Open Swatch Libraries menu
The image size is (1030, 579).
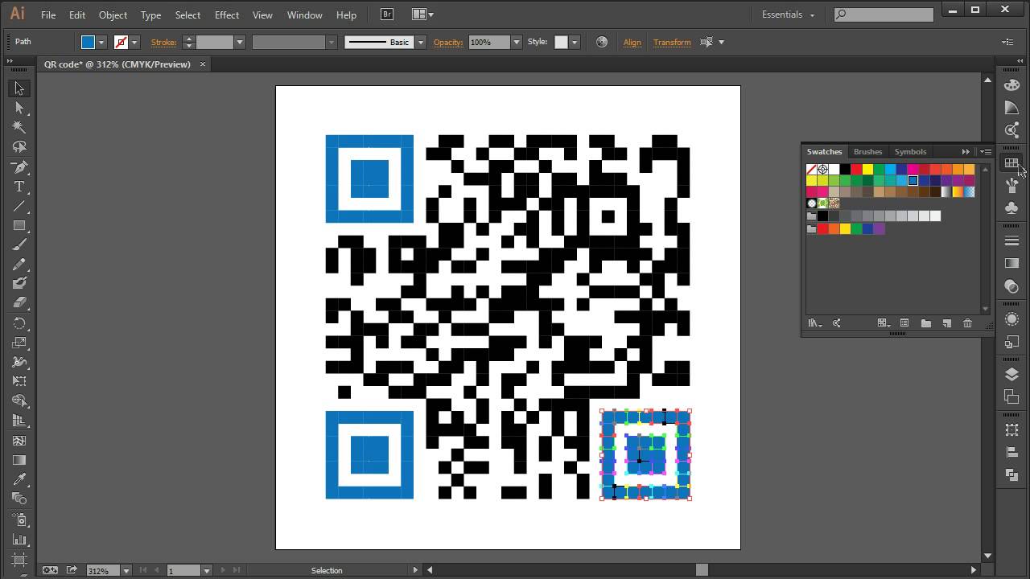coord(815,323)
